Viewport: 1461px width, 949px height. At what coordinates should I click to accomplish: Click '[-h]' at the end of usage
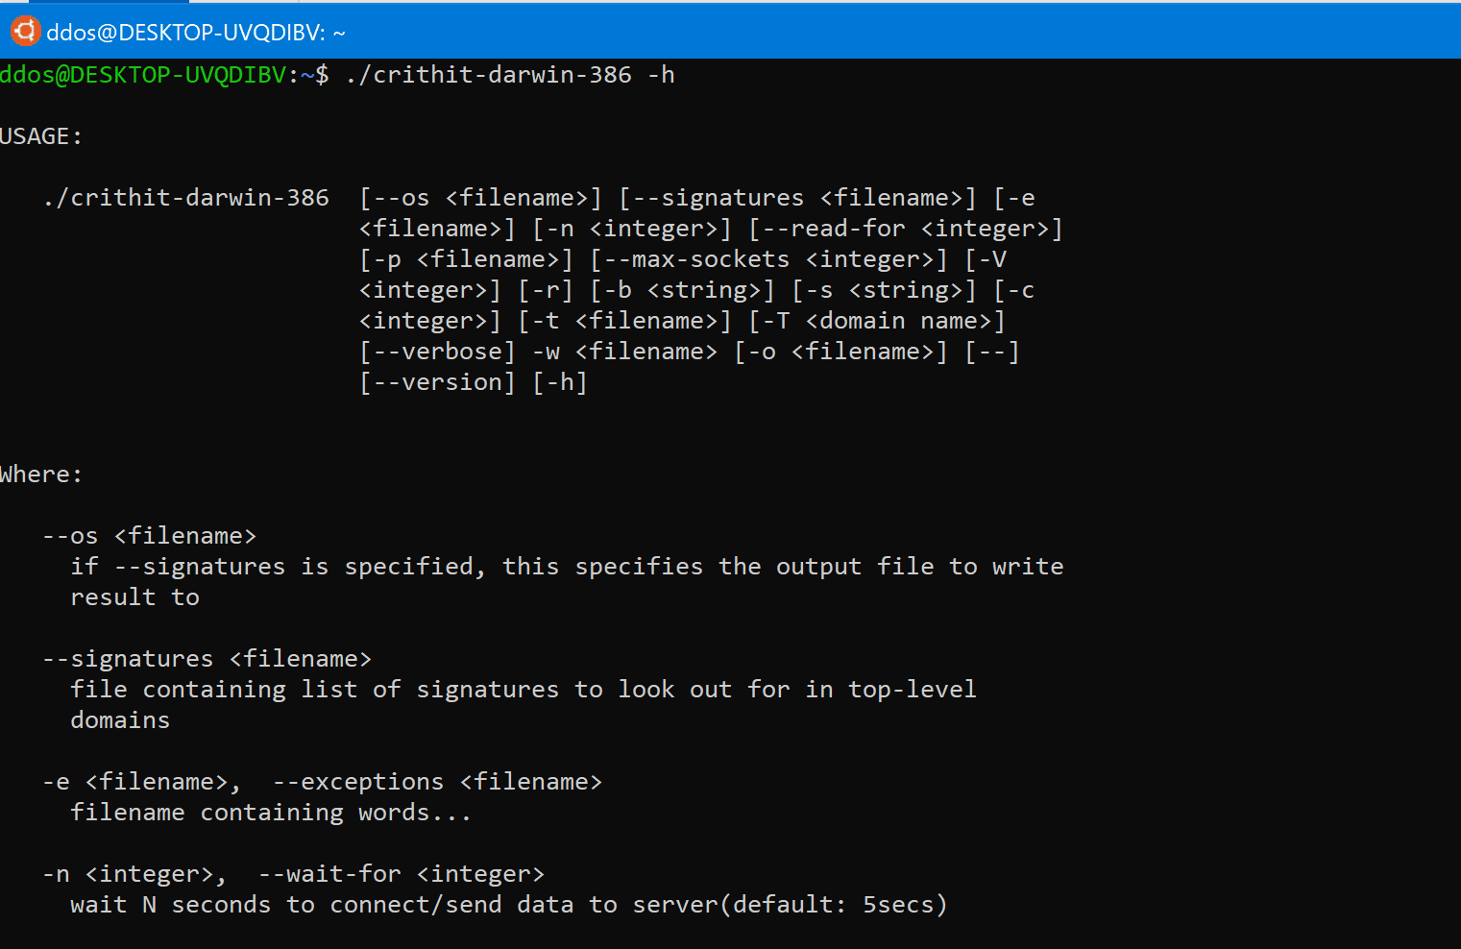[560, 382]
